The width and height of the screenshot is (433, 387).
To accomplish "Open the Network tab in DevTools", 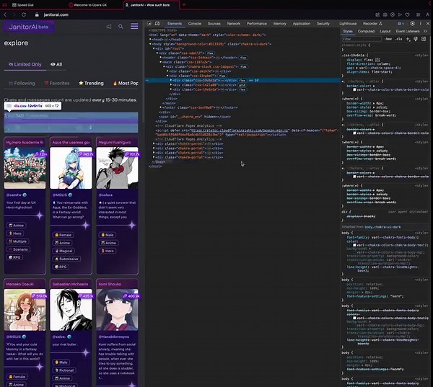I will tap(234, 24).
